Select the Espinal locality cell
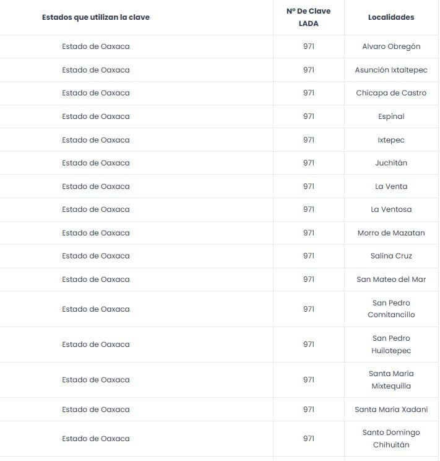Viewport: 440px width, 461px height. click(x=391, y=116)
